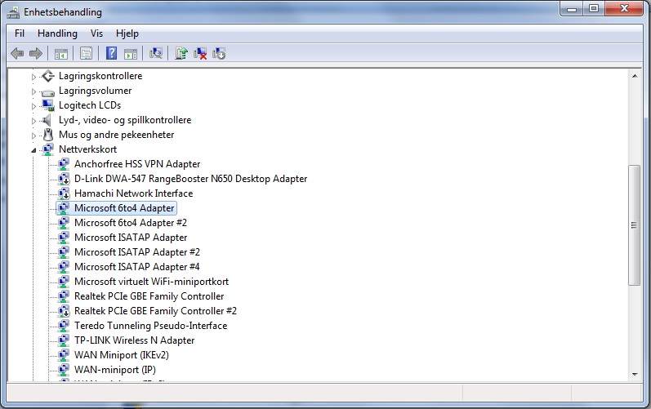Screen dimensions: 651x409
Task: Select Microsoft 6to4 Adapter #2
Action: (131, 223)
